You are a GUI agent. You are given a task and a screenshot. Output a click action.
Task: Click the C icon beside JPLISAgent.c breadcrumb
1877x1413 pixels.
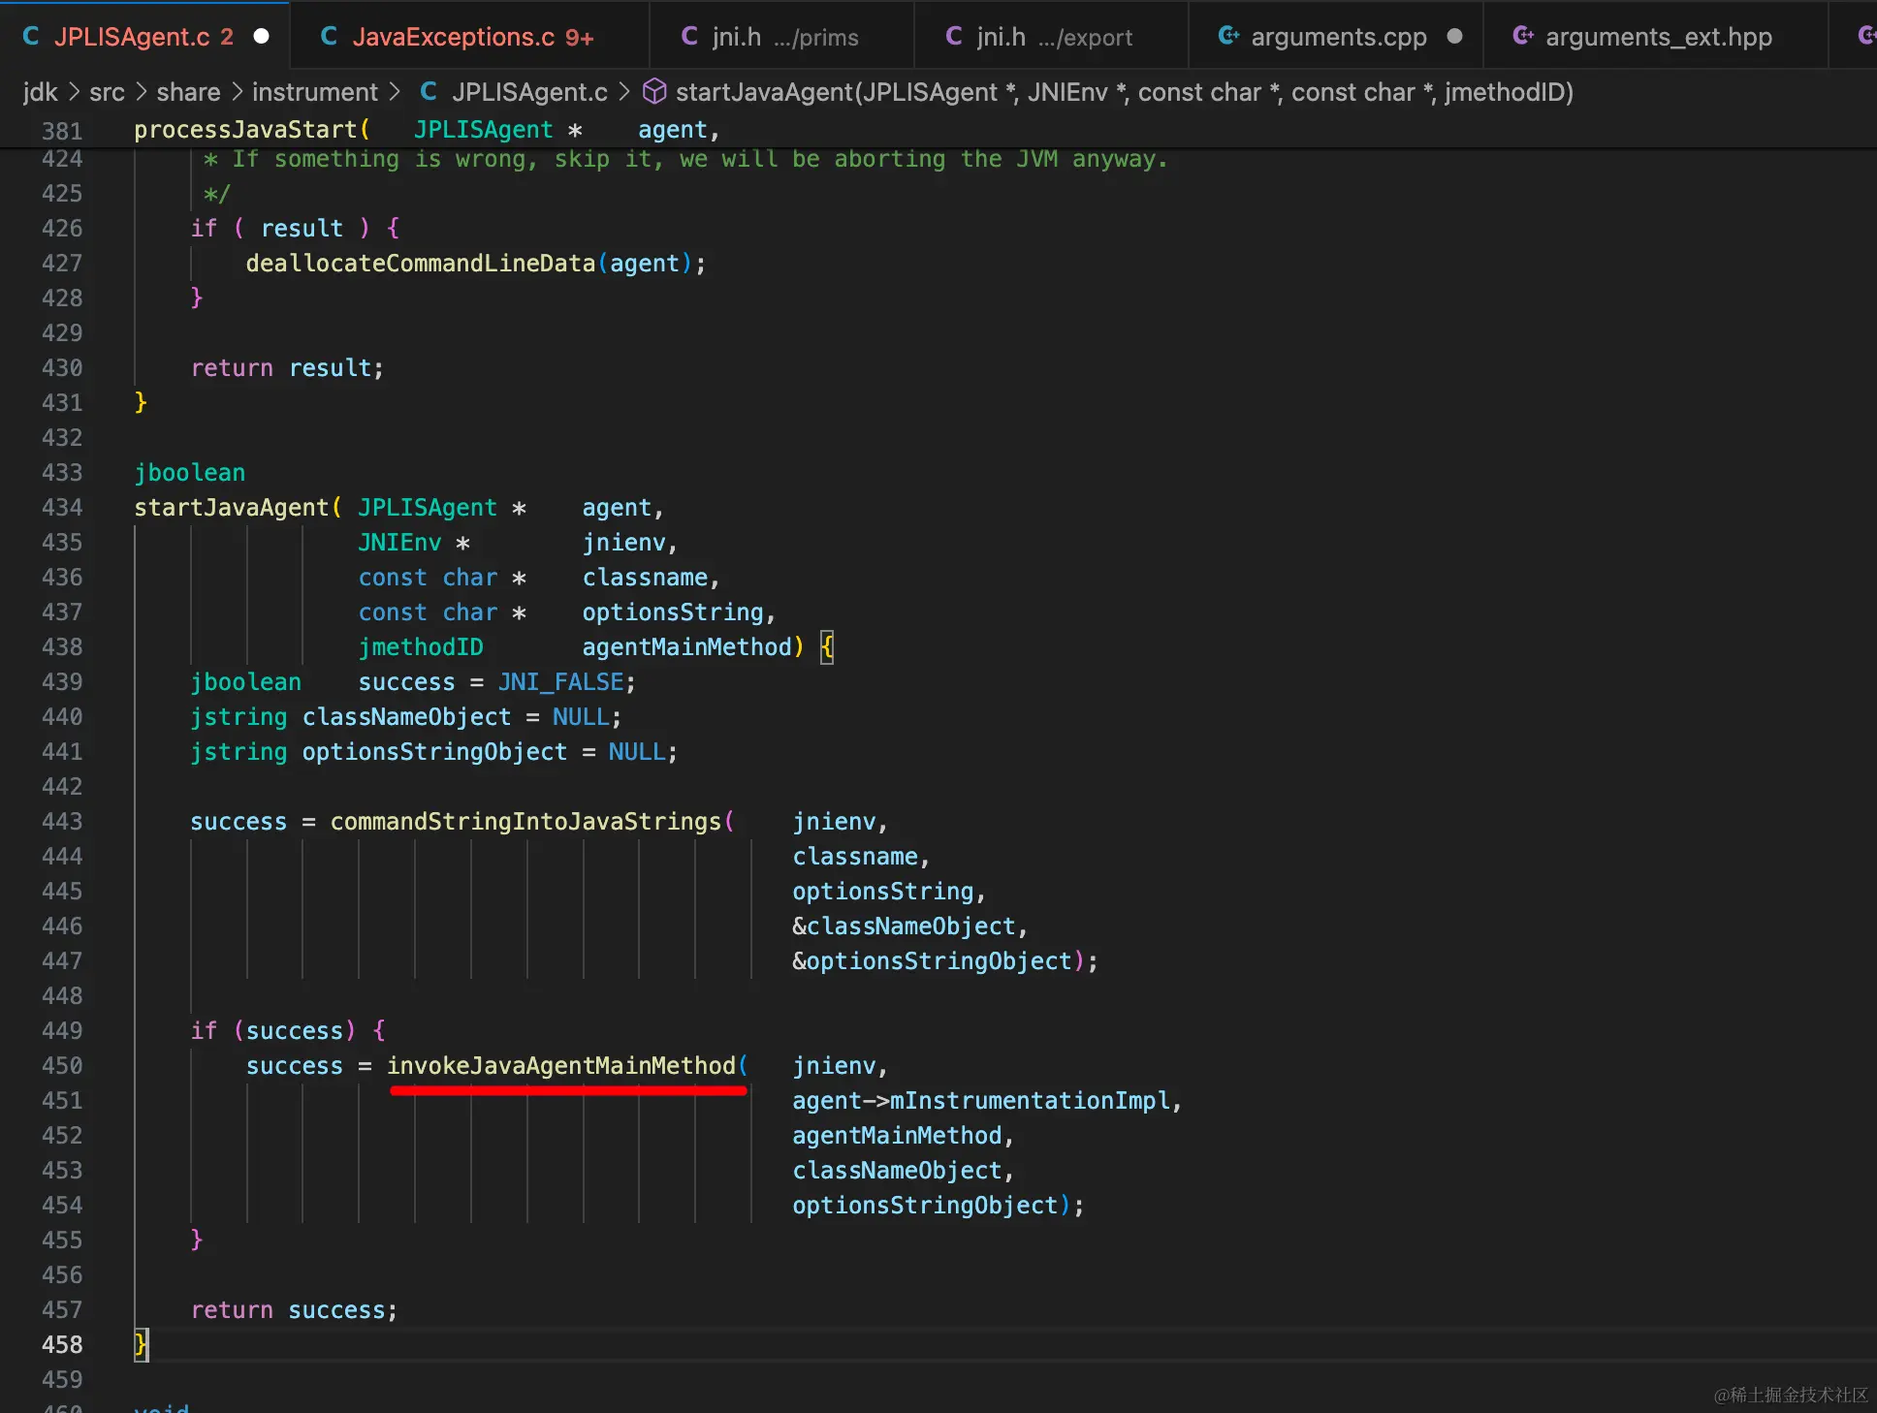click(429, 91)
